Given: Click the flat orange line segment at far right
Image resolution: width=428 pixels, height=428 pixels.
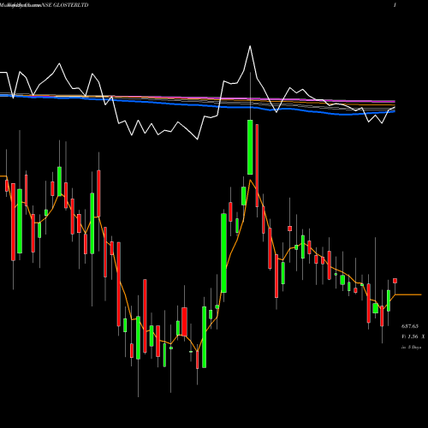Looking at the screenshot, I should tap(408, 294).
